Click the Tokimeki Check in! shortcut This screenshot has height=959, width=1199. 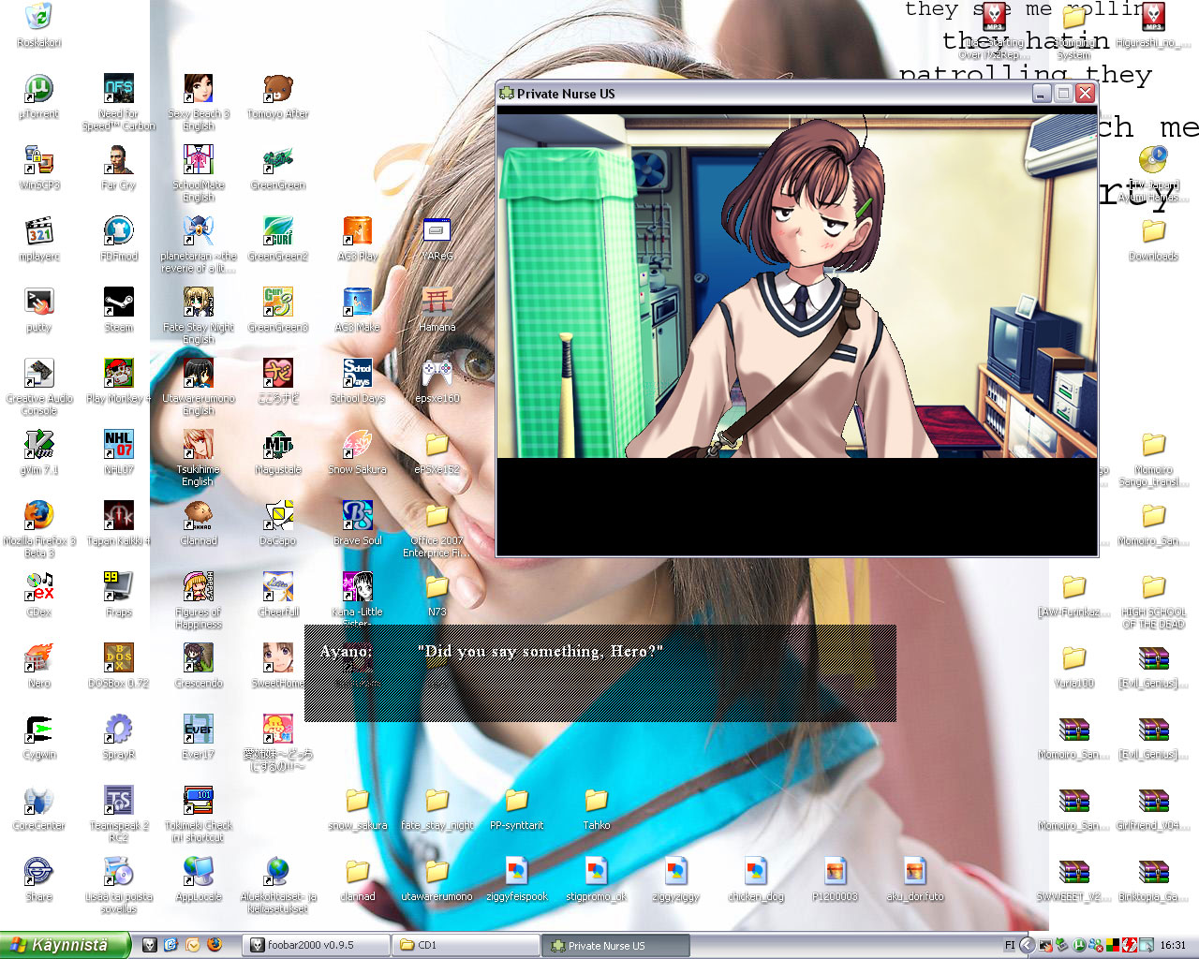[x=199, y=801]
